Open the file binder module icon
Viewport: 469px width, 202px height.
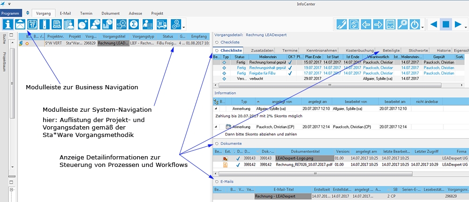(45, 24)
